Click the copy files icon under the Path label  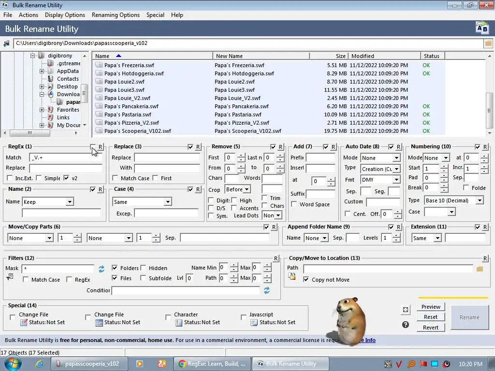292,276
